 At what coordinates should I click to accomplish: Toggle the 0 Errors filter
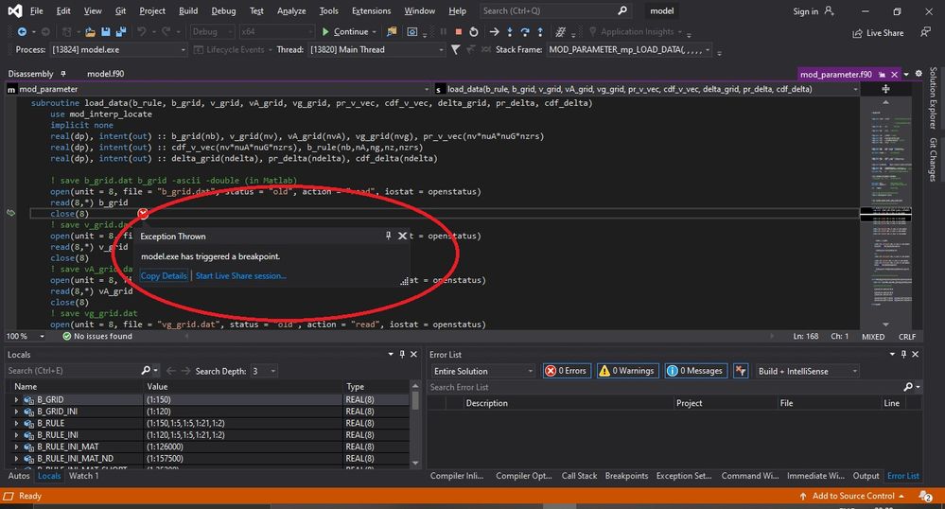click(567, 371)
